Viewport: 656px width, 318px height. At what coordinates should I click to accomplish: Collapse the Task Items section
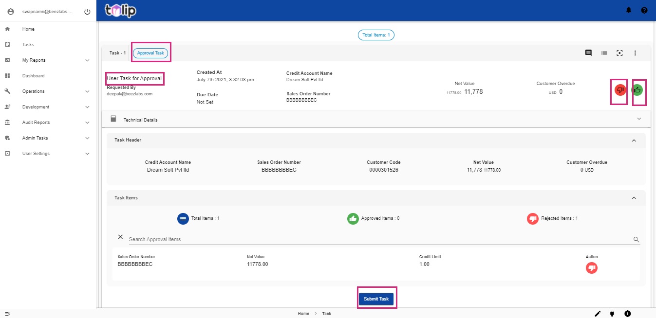634,198
